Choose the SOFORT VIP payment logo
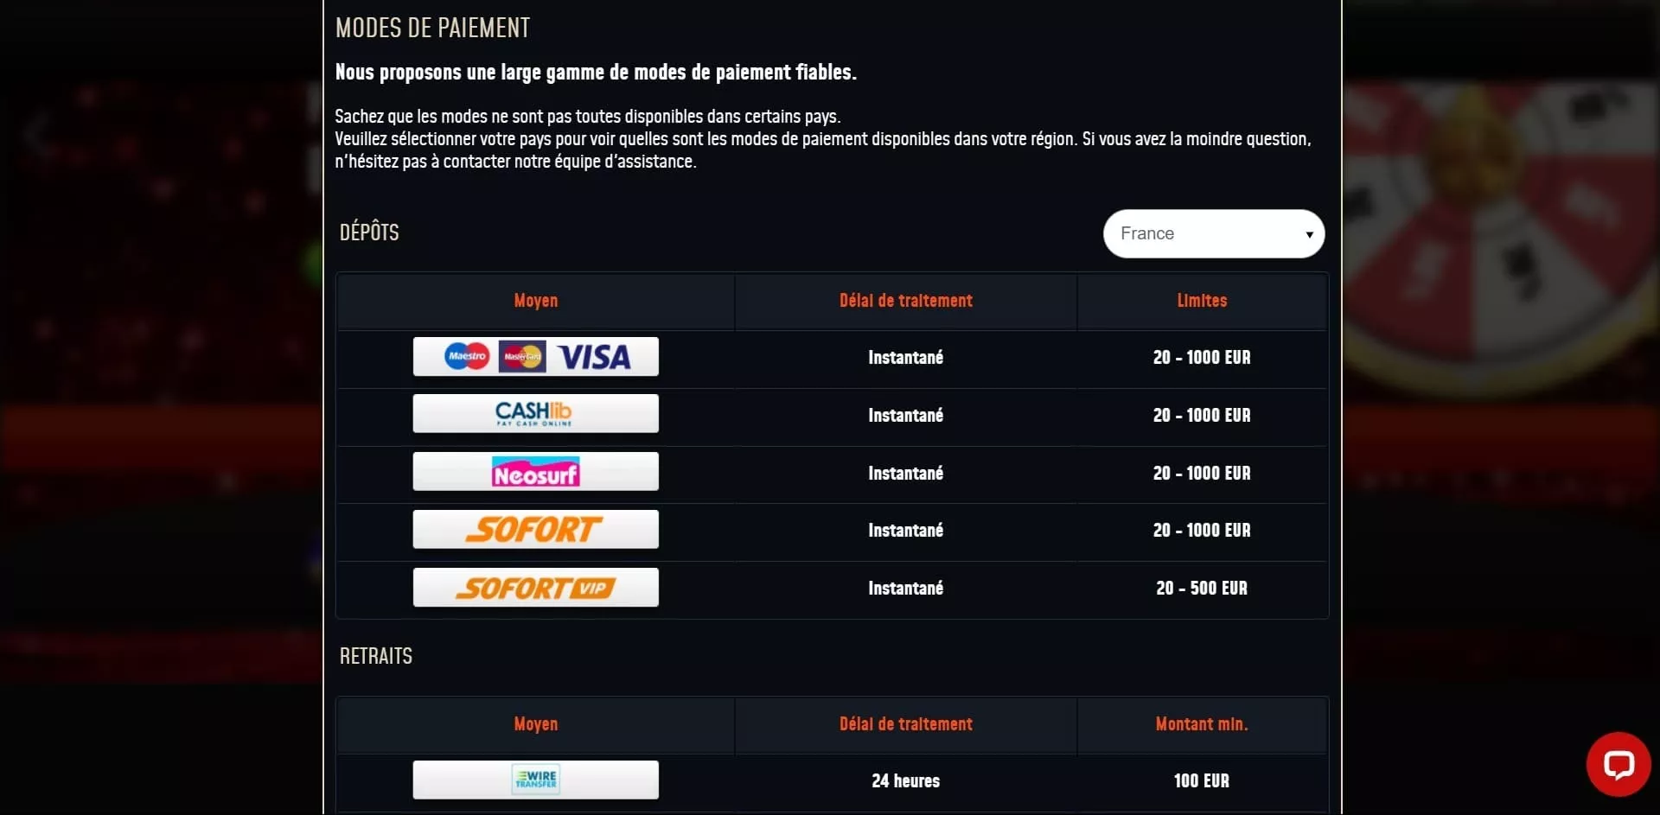This screenshot has width=1660, height=815. [535, 588]
